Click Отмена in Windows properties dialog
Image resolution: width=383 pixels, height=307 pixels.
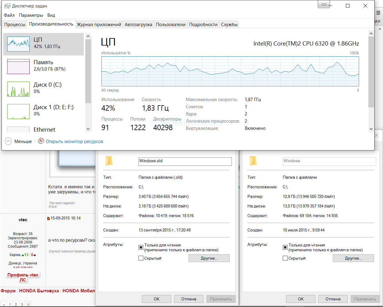[x=333, y=299]
